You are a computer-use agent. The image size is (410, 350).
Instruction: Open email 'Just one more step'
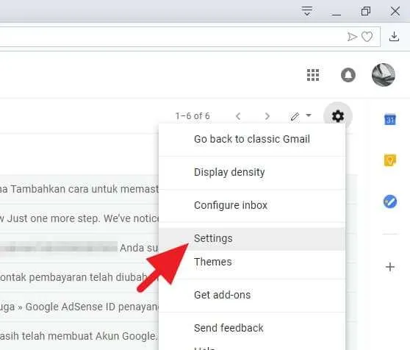pos(79,218)
